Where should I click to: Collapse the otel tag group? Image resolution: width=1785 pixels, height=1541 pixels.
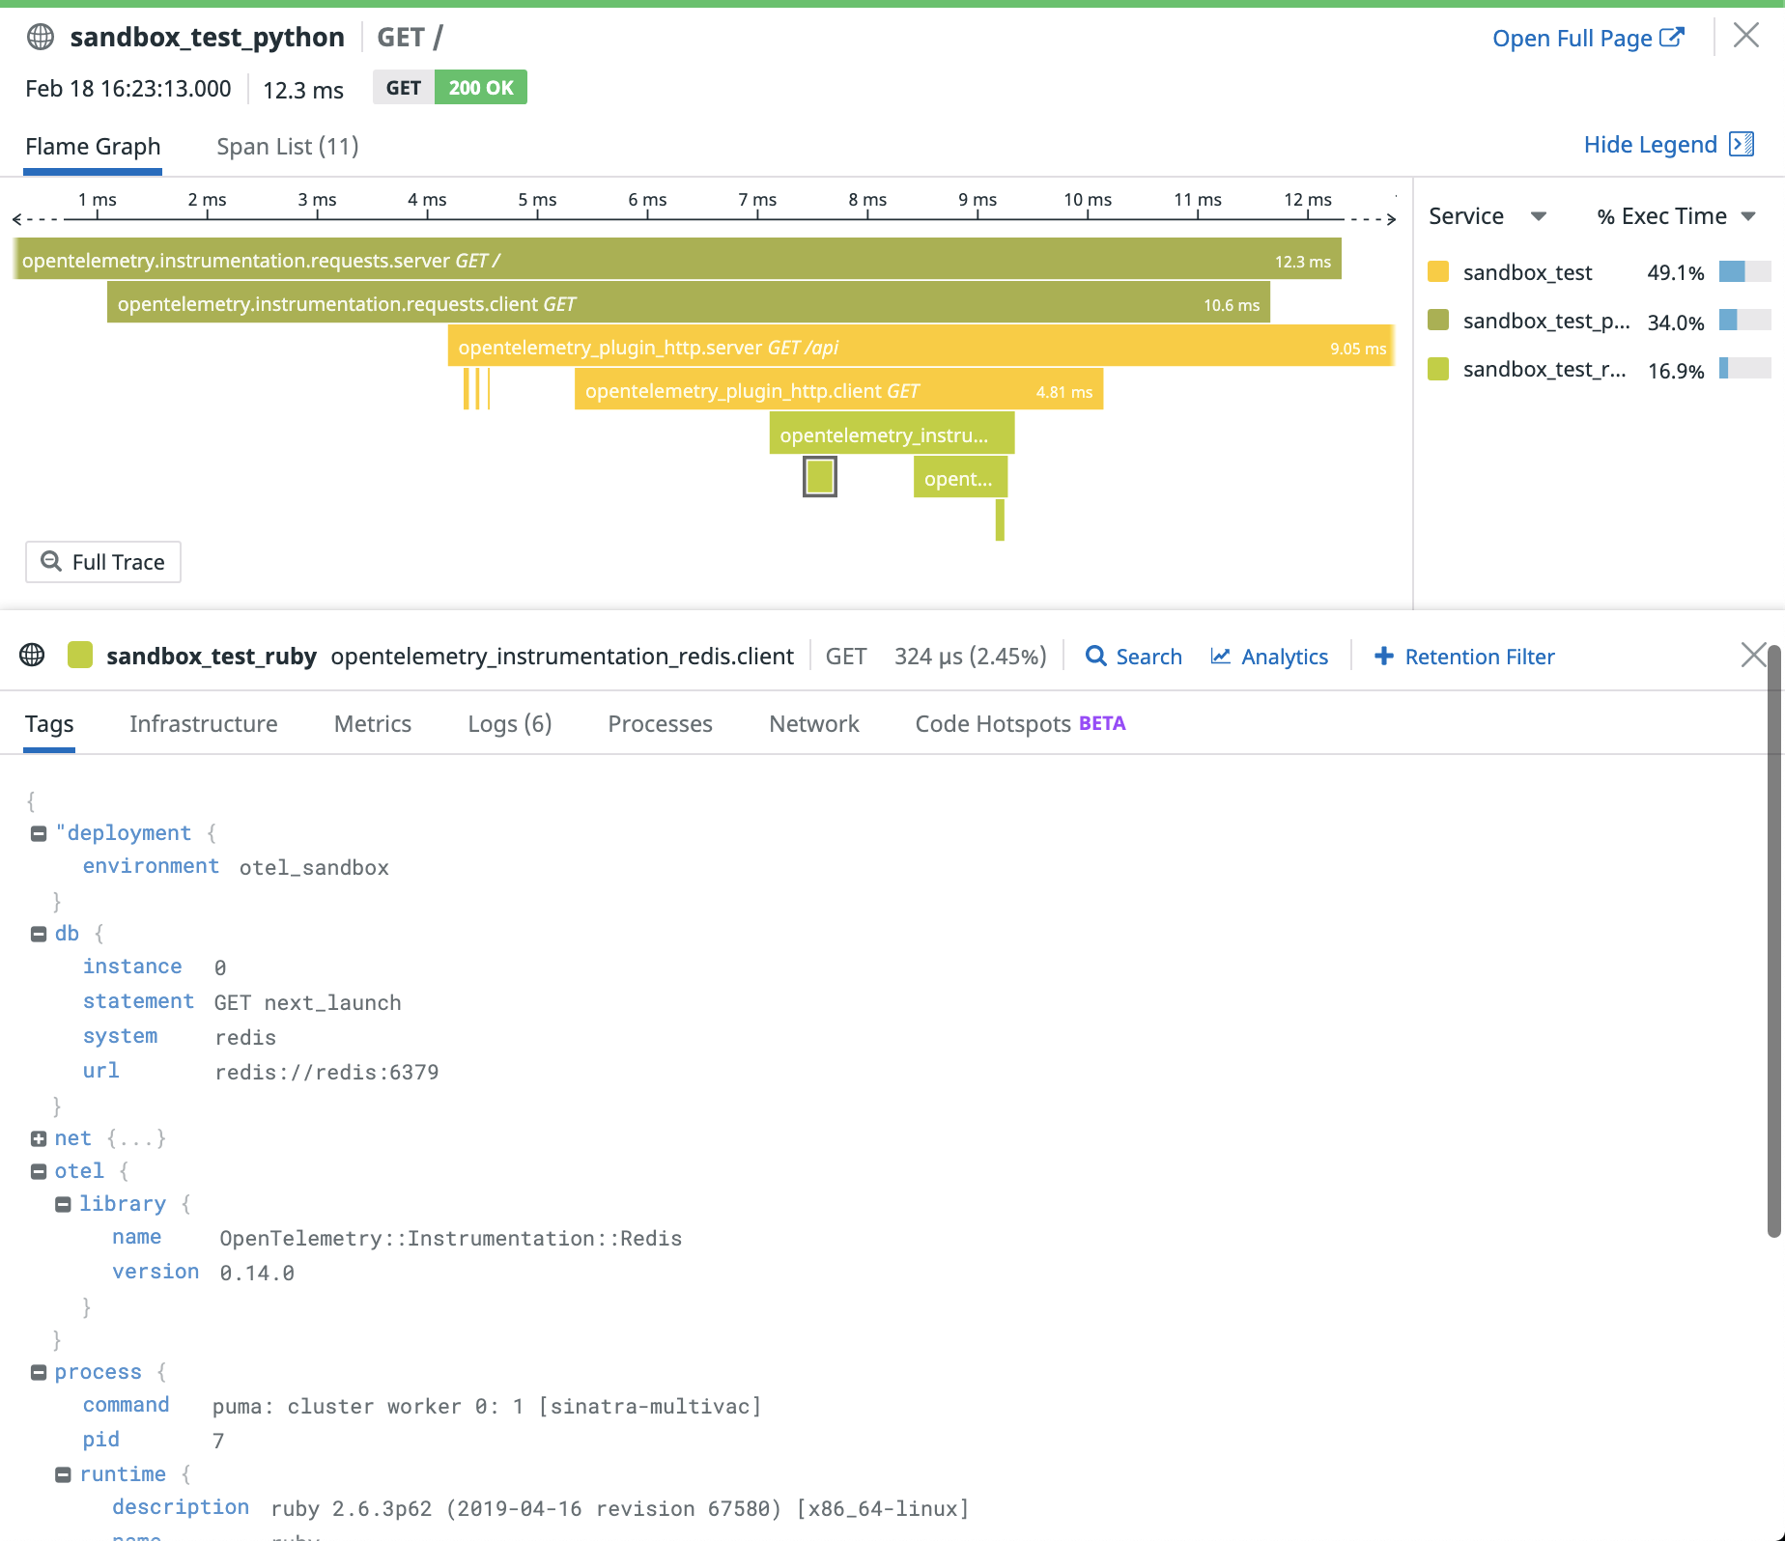(39, 1171)
